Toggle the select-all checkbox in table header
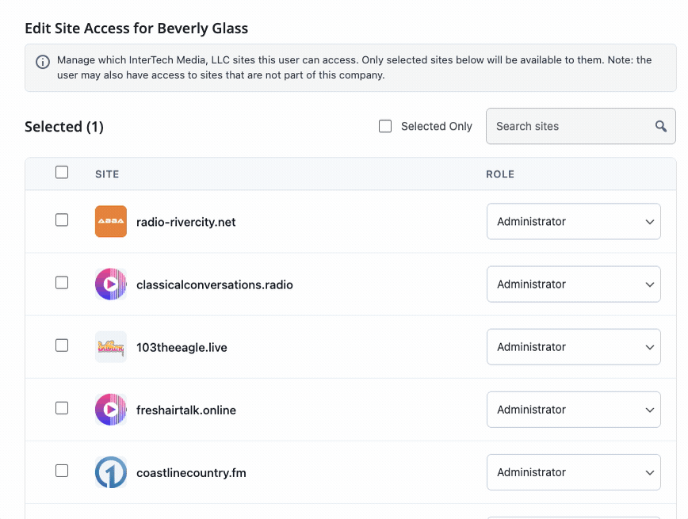688x519 pixels. (62, 173)
